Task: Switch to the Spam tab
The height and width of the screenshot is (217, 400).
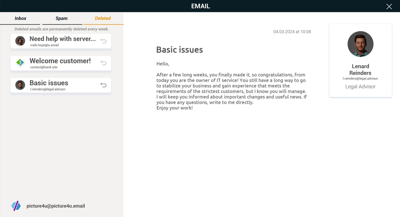Action: coord(62,18)
